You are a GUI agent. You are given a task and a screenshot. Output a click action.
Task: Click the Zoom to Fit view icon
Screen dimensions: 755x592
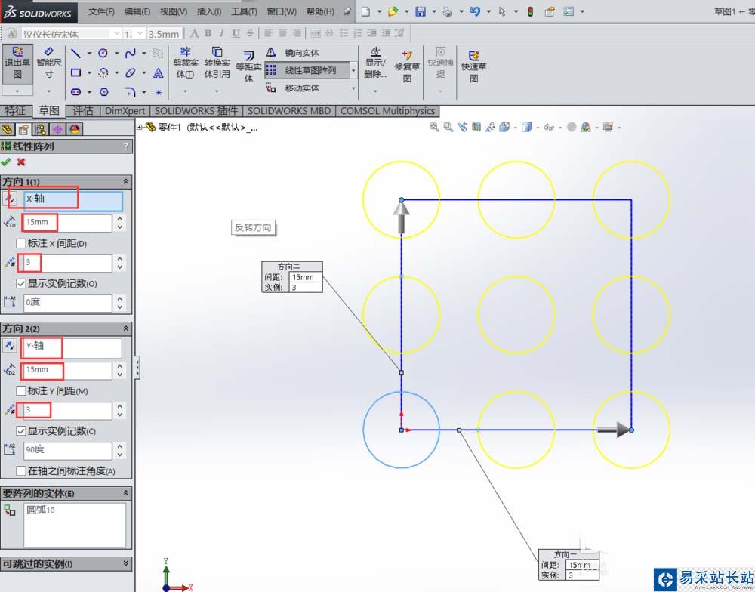434,127
